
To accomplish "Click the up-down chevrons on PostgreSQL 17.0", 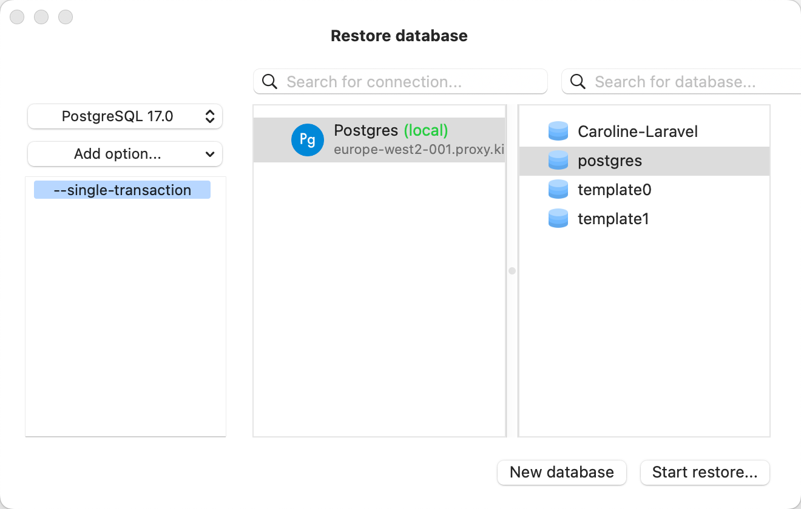I will pyautogui.click(x=209, y=116).
